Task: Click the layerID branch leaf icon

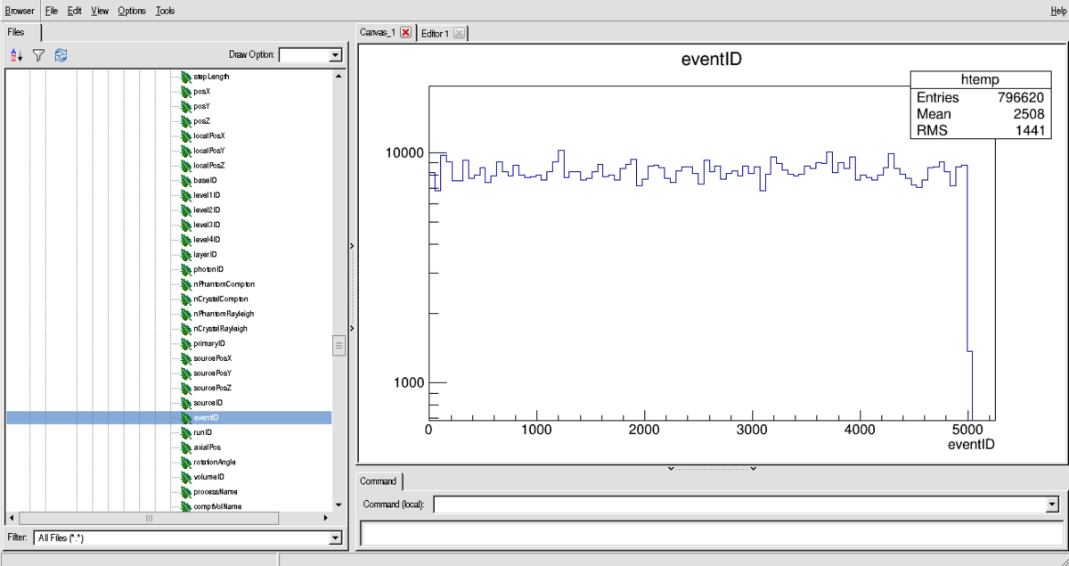Action: (x=186, y=254)
